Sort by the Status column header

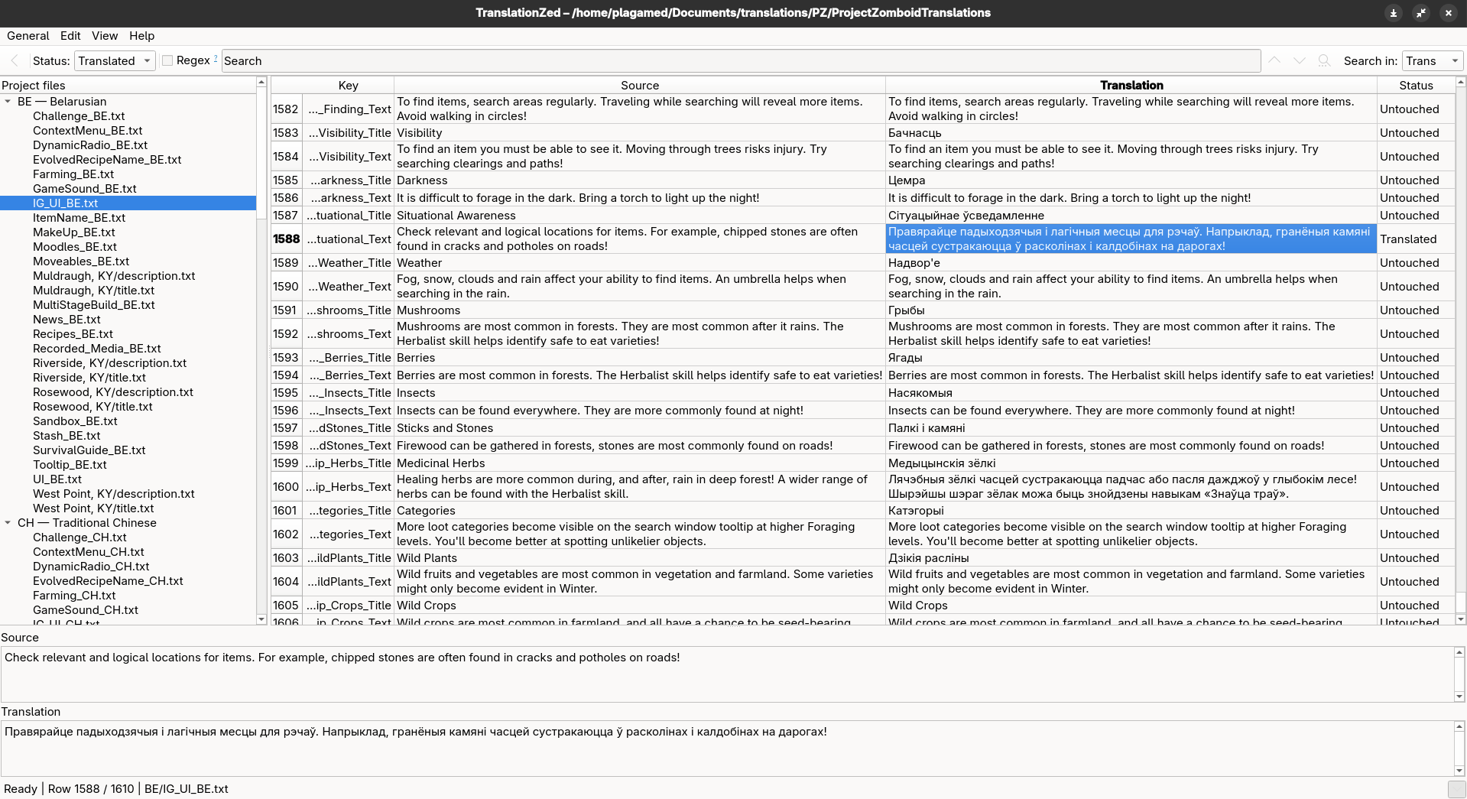(1416, 86)
